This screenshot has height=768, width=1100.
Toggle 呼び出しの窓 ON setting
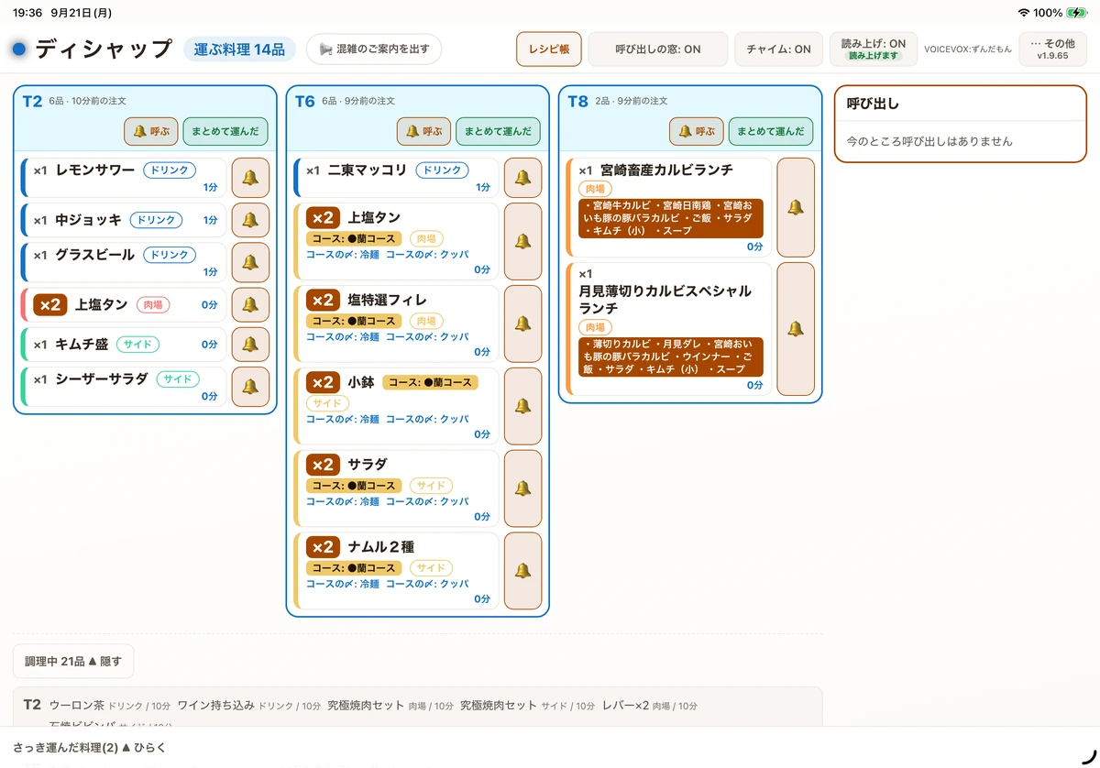pos(658,49)
